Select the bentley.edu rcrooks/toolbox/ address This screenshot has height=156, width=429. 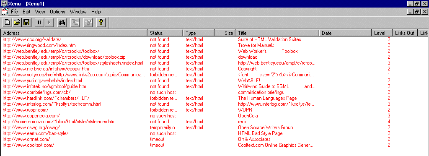(x=51, y=51)
